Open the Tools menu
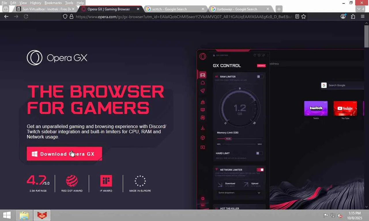Screen dimensions: 369x221 point(69,3)
